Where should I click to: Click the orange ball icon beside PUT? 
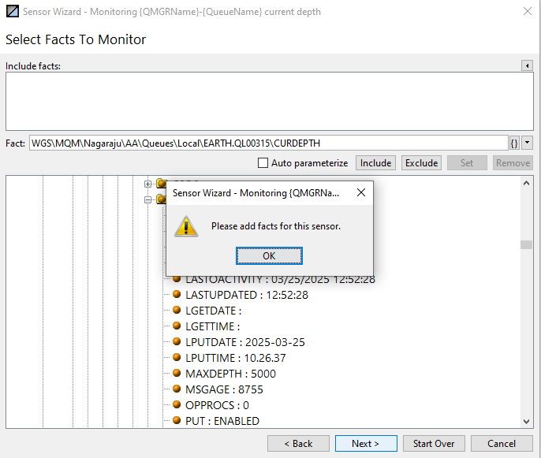177,420
